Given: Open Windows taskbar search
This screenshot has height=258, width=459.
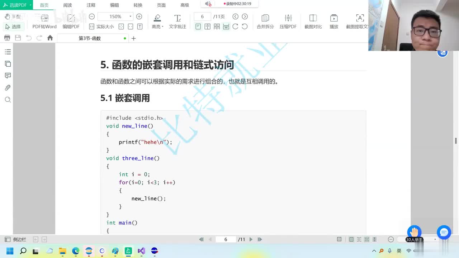Looking at the screenshot, I should [23, 251].
